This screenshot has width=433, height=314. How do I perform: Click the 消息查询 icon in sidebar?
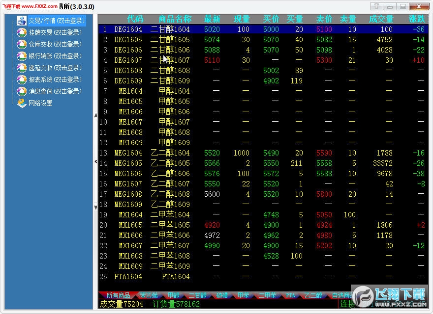[22, 91]
